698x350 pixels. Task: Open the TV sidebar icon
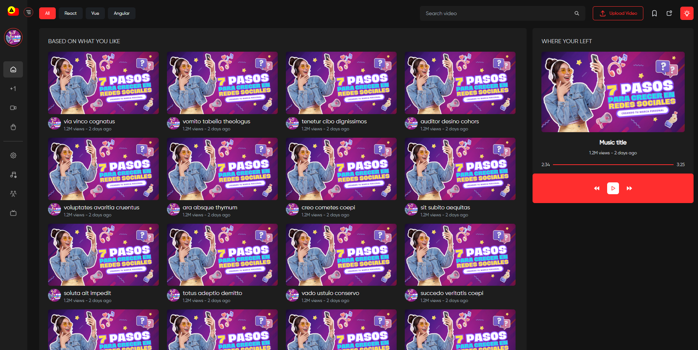[13, 213]
